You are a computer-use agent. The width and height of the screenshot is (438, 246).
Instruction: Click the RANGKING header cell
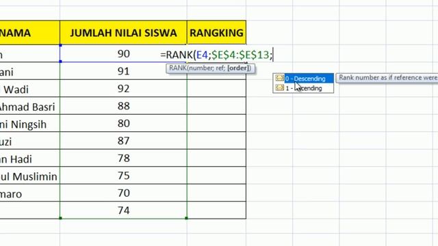[x=216, y=33]
